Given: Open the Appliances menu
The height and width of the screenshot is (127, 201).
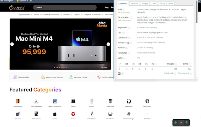Looking at the screenshot, I should pyautogui.click(x=109, y=15).
